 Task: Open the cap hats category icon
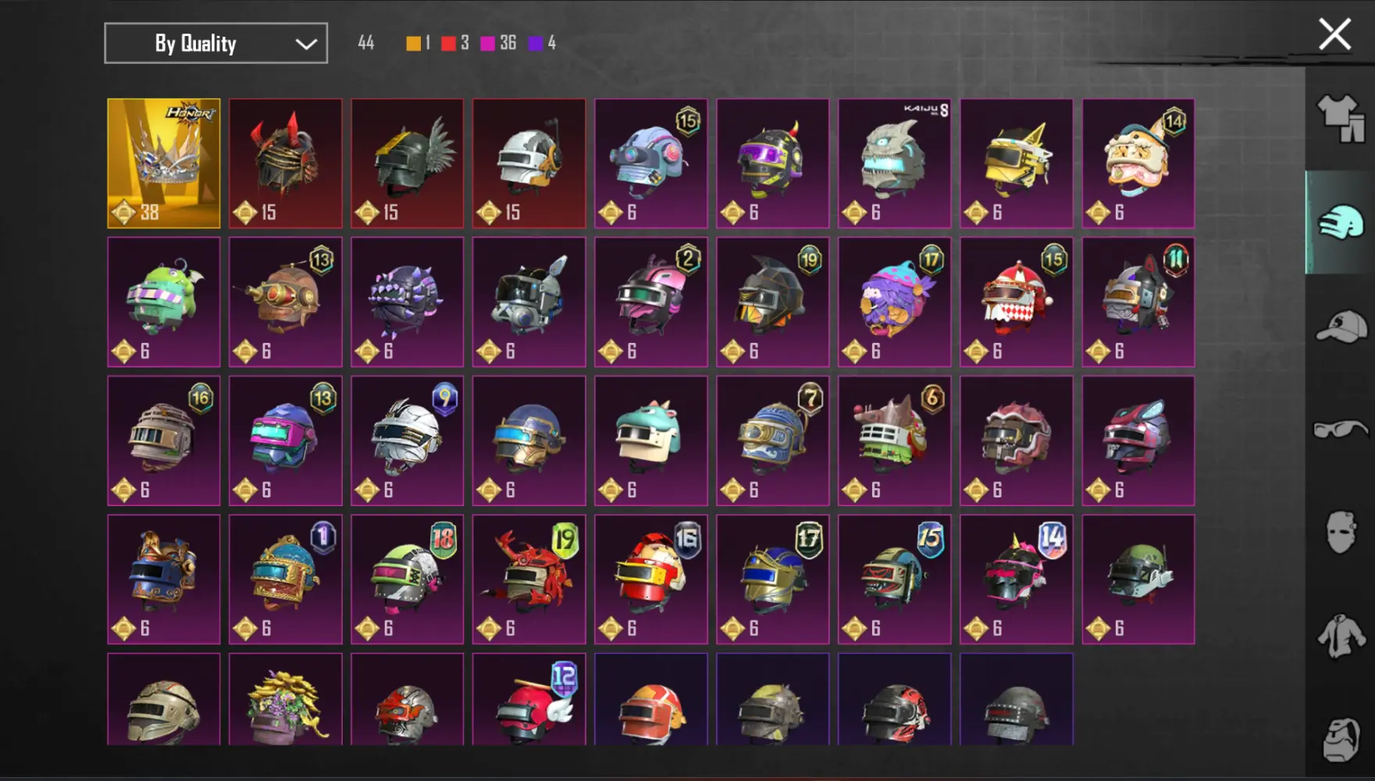click(1341, 326)
